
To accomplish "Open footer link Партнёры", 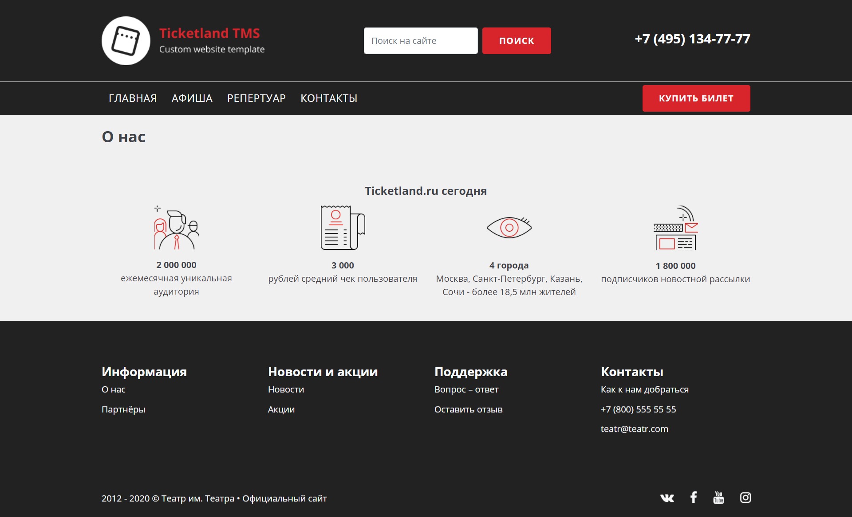I will click(x=123, y=409).
